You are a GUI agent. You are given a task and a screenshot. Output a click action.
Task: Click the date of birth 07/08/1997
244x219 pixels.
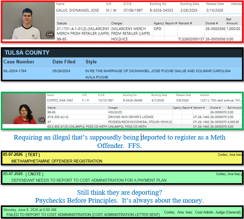coord(133,10)
